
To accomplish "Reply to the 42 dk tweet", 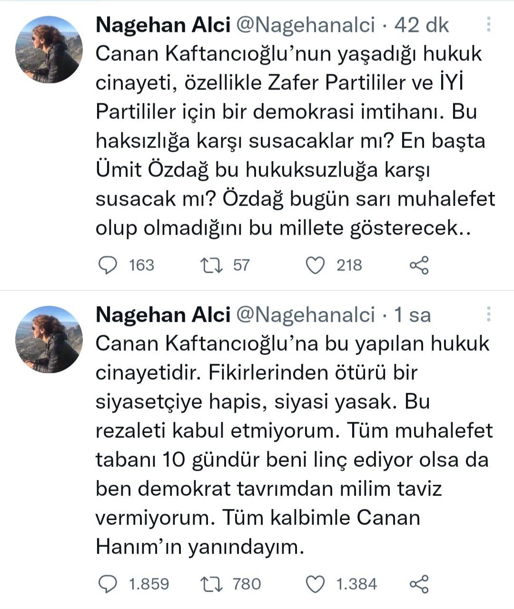I will (x=108, y=265).
